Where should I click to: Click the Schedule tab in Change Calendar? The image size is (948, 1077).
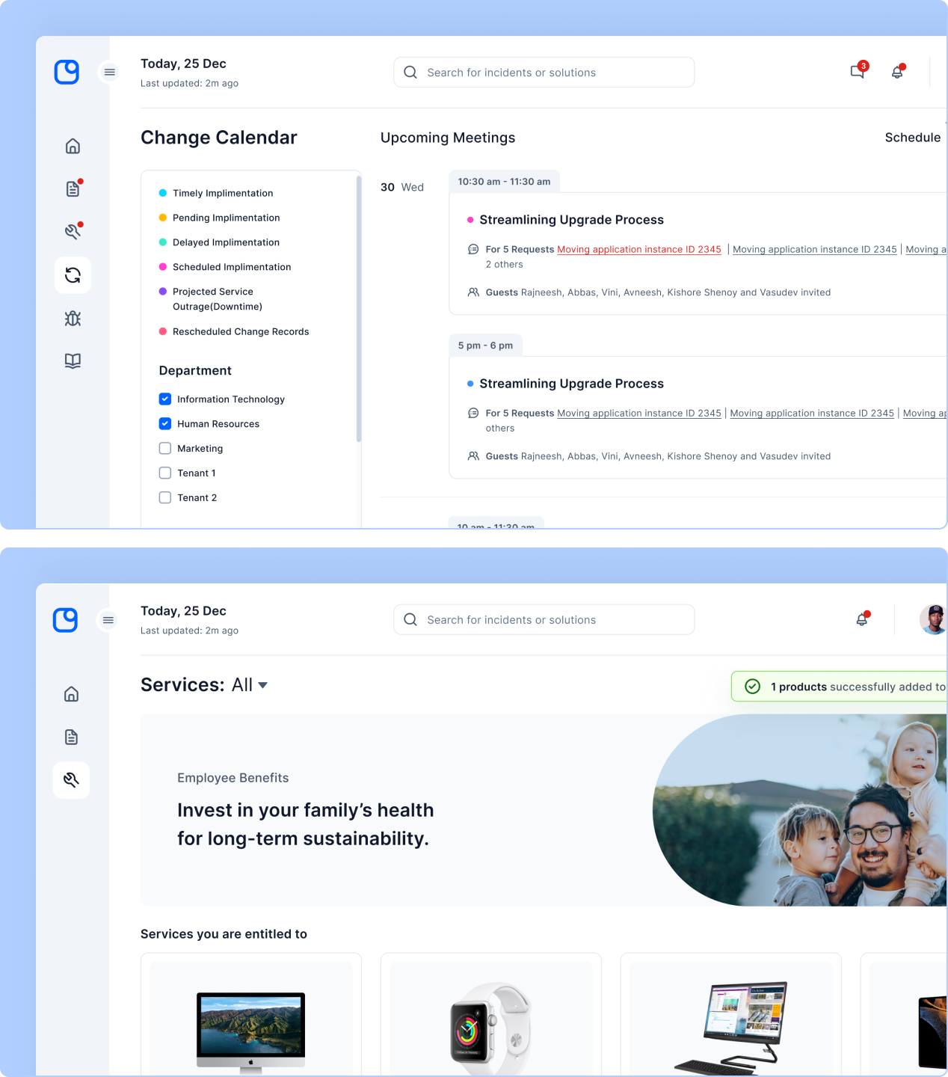tap(913, 138)
